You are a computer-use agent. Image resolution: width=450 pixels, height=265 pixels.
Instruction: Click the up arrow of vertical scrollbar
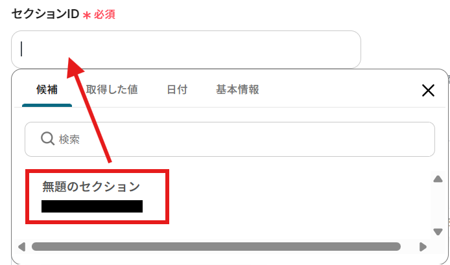[x=438, y=179]
